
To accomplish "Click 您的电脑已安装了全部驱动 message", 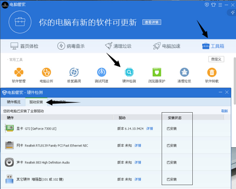I will point(24,111).
